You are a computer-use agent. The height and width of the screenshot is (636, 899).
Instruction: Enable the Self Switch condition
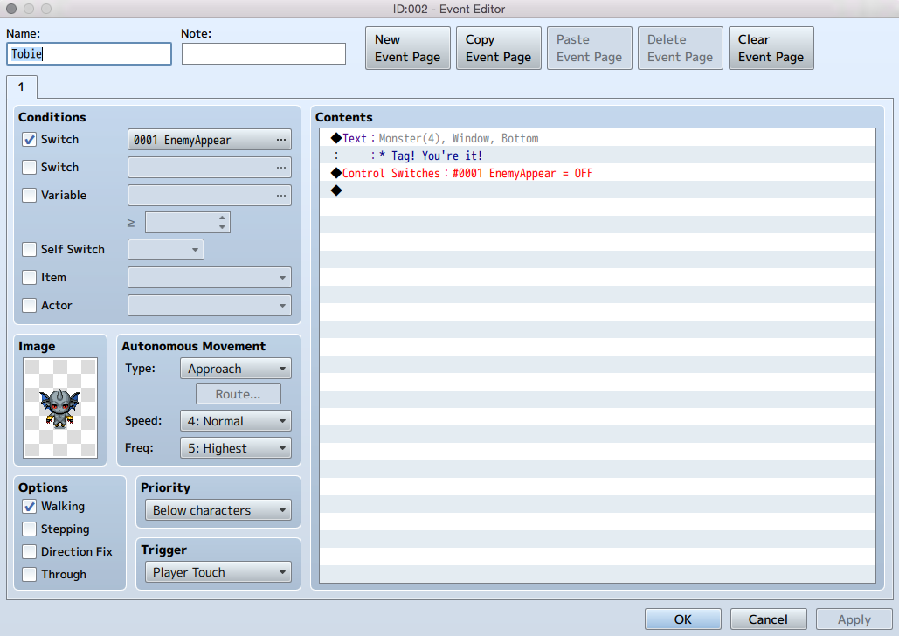click(29, 250)
